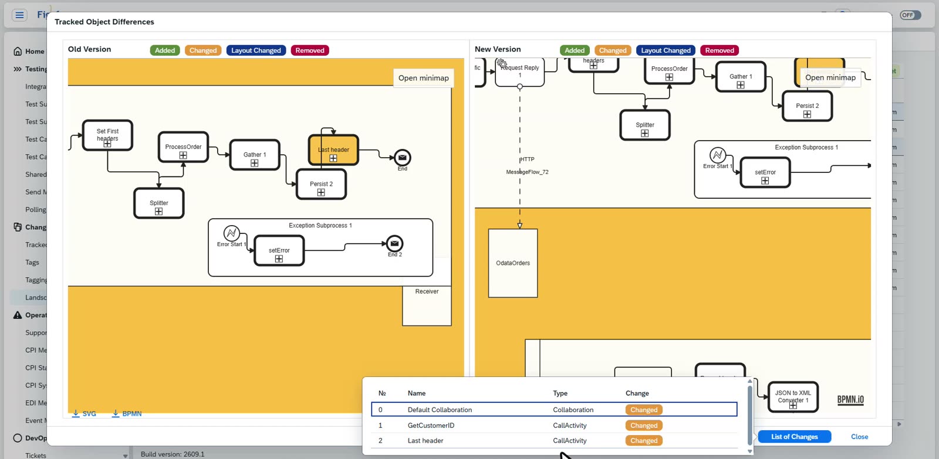Click the plus marker on Old Version Gather 1

click(254, 163)
